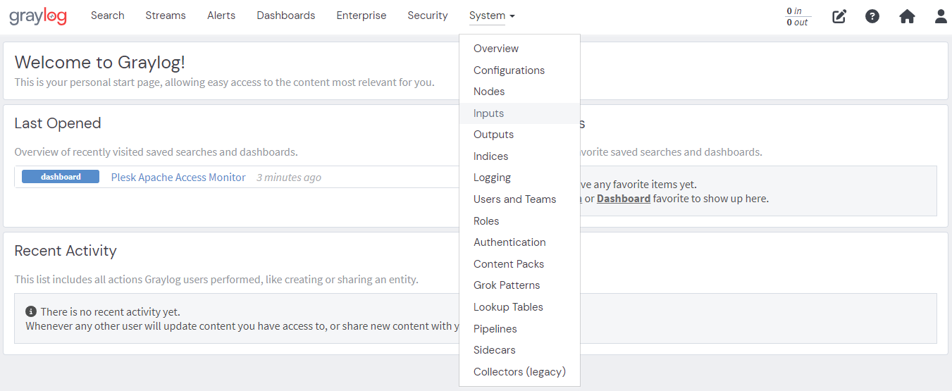This screenshot has height=391, width=952.
Task: Go to Streams
Action: (166, 15)
